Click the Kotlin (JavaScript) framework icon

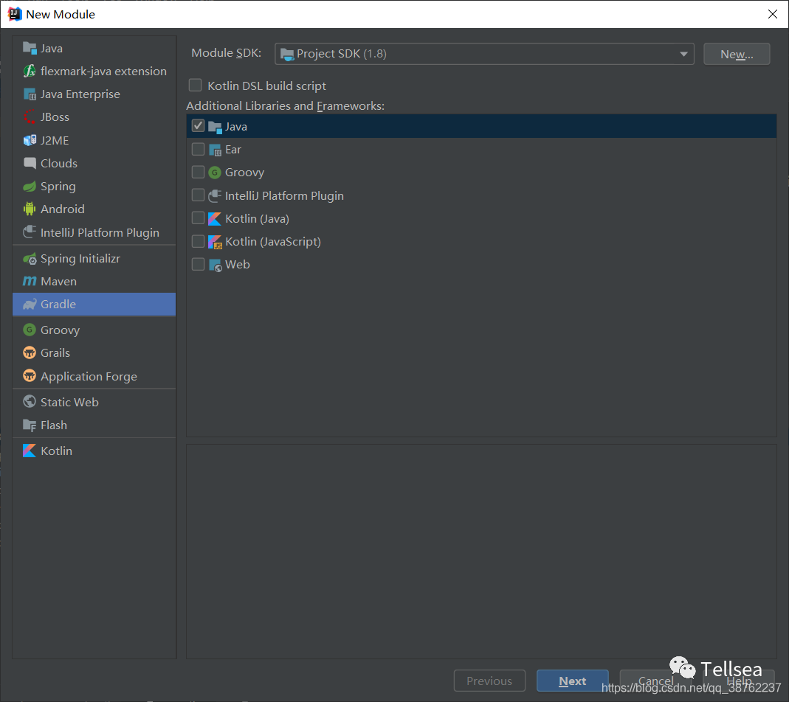(x=215, y=242)
